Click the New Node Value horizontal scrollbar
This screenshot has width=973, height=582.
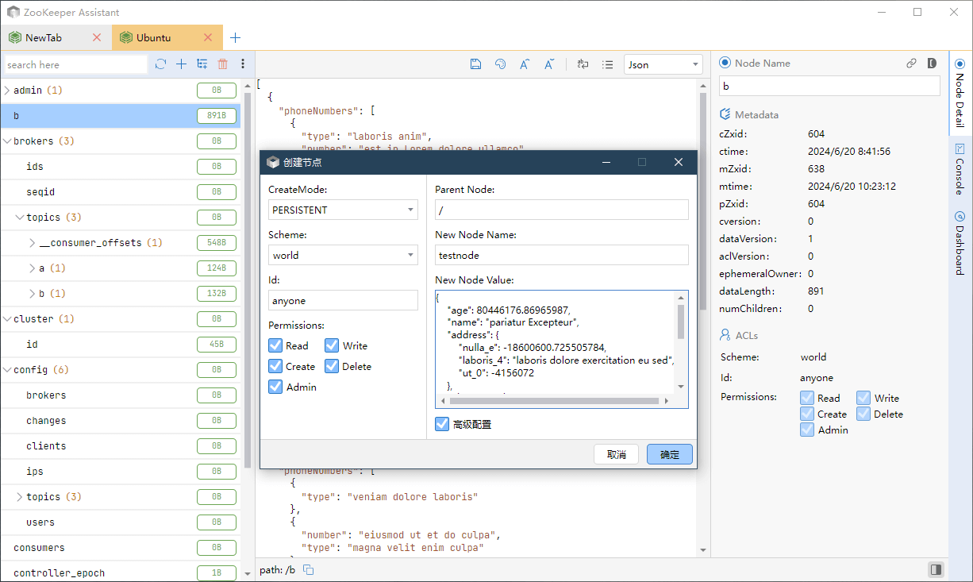click(x=556, y=401)
